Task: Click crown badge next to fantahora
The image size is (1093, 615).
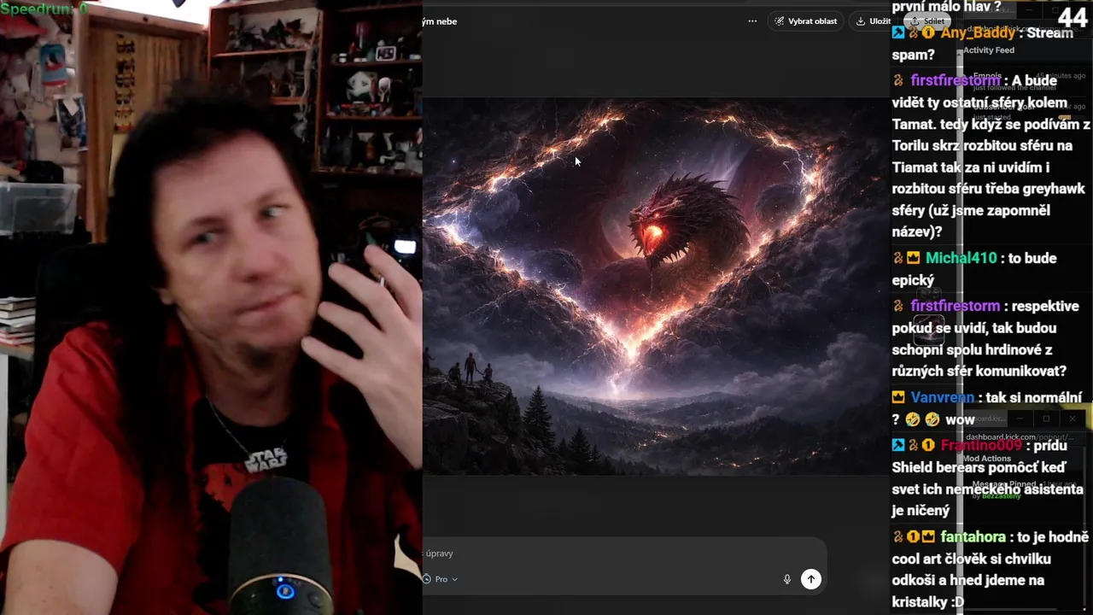Action: pyautogui.click(x=928, y=537)
